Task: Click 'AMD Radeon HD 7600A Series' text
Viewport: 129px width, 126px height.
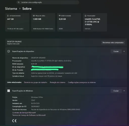Action: [43, 29]
